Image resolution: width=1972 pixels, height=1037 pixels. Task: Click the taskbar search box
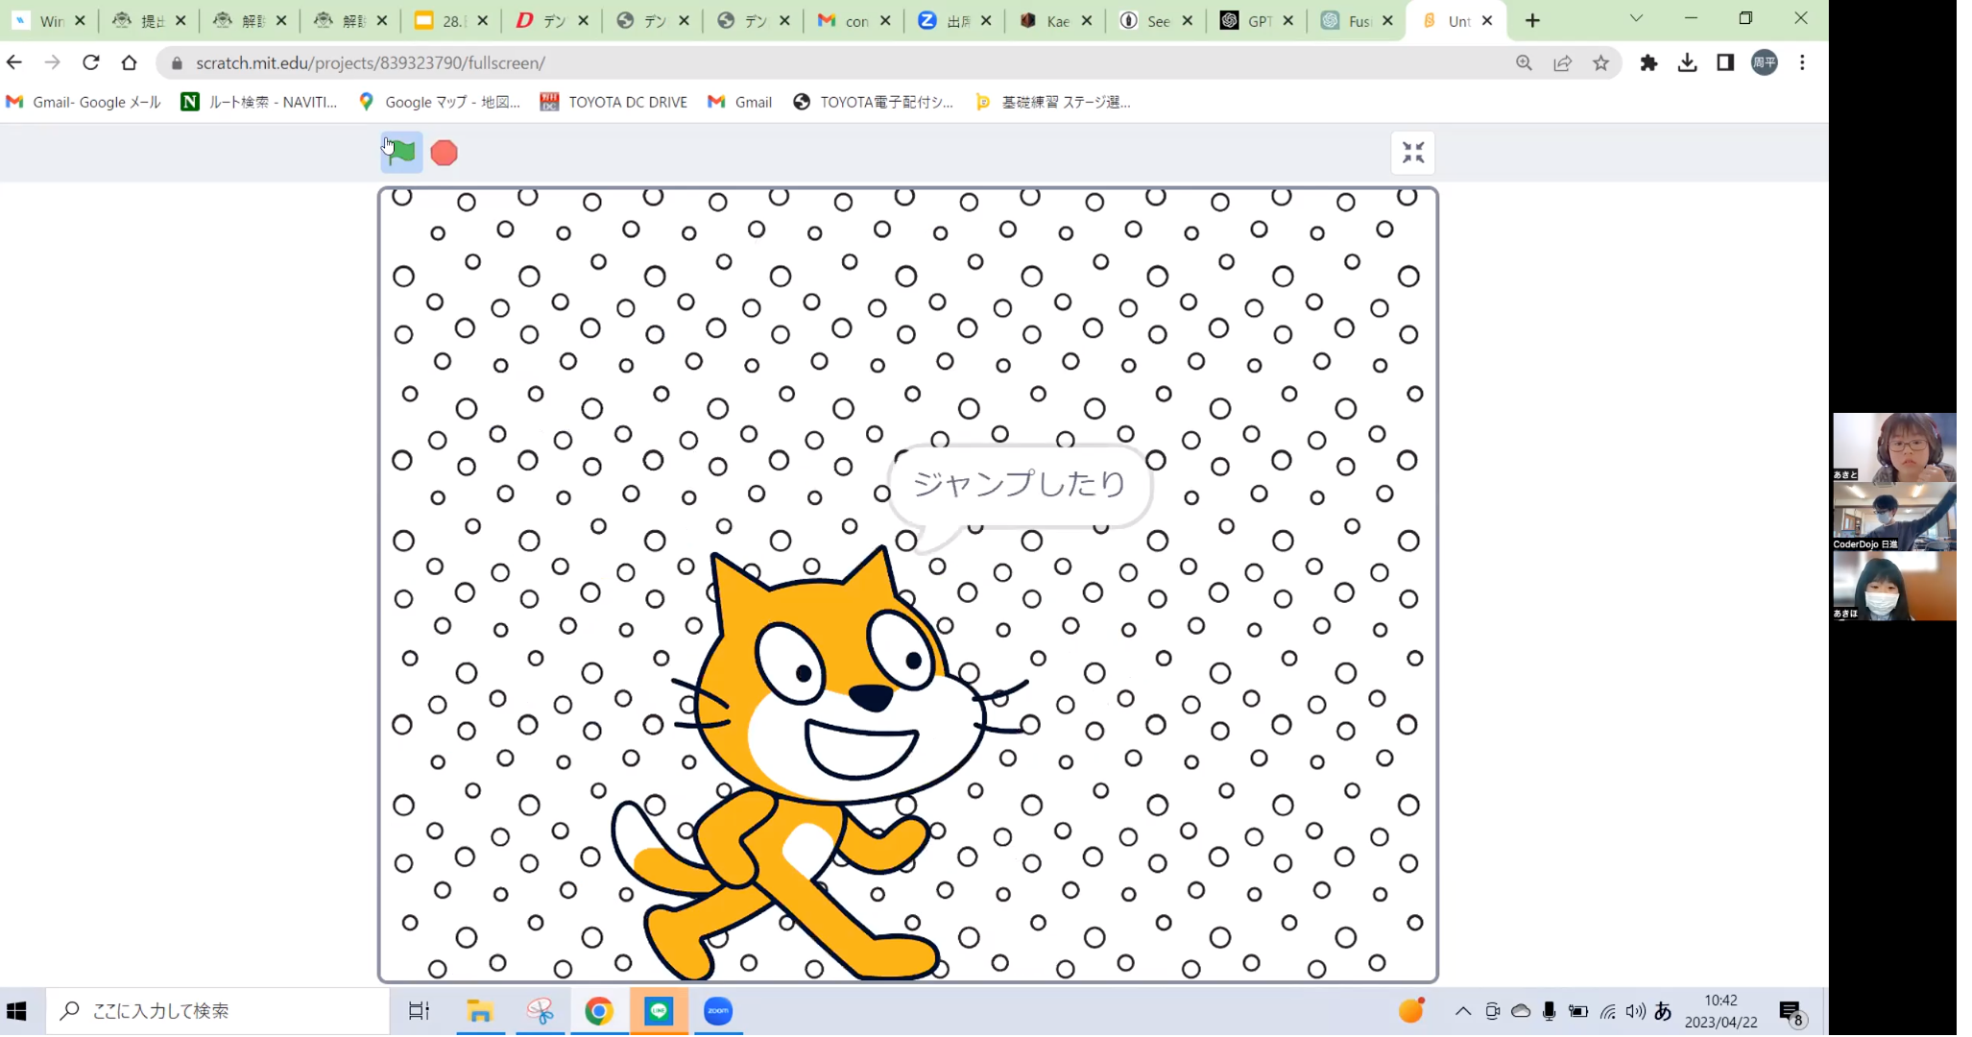click(218, 1011)
